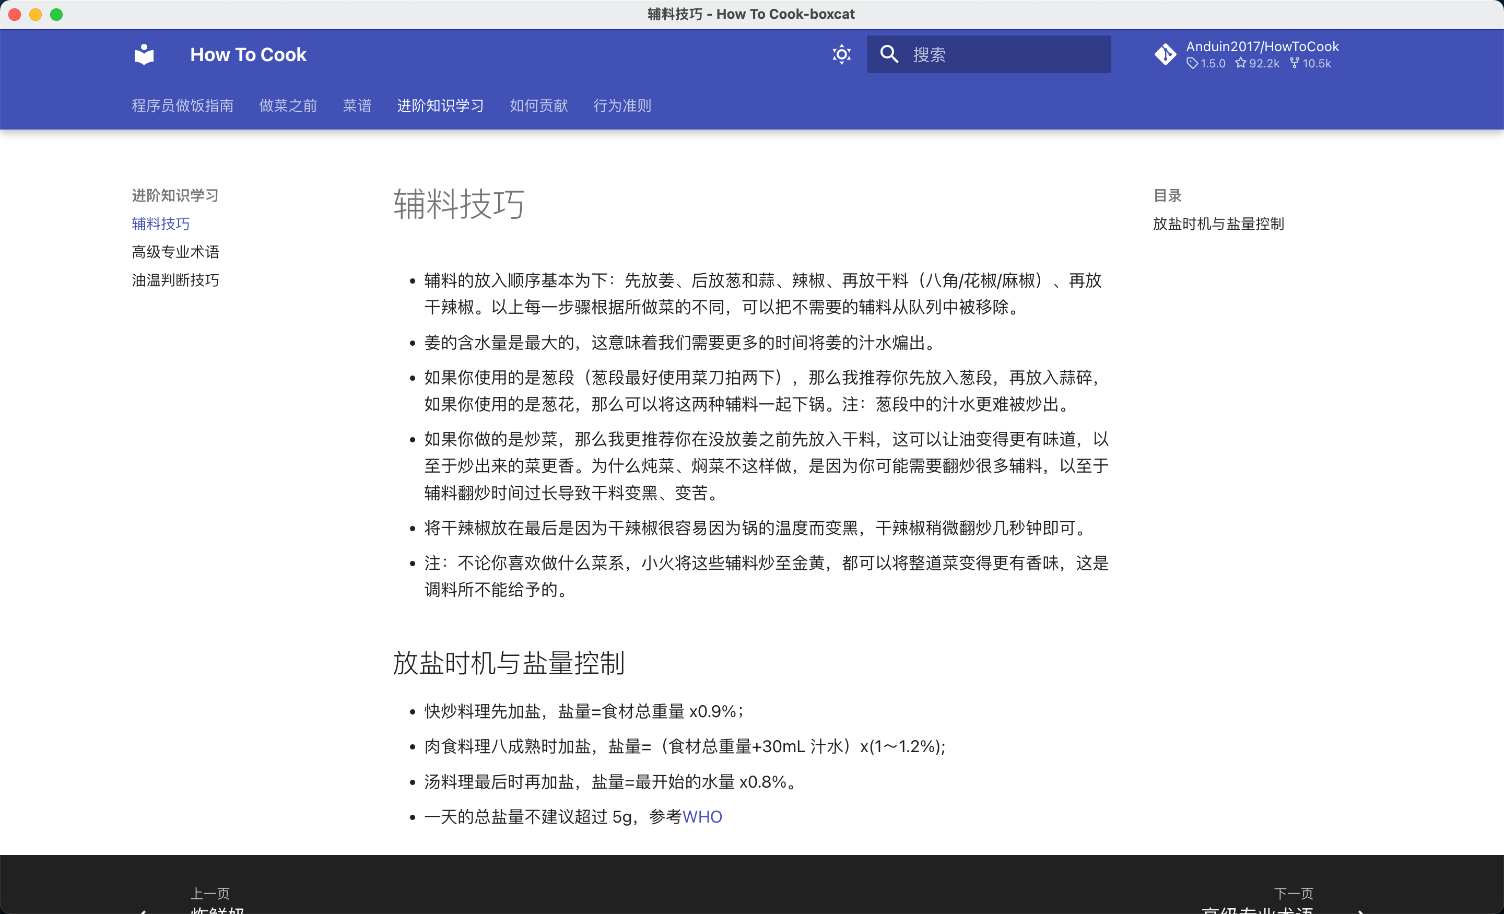Switch to the 做菜之前 tab
This screenshot has height=914, width=1504.
click(288, 106)
